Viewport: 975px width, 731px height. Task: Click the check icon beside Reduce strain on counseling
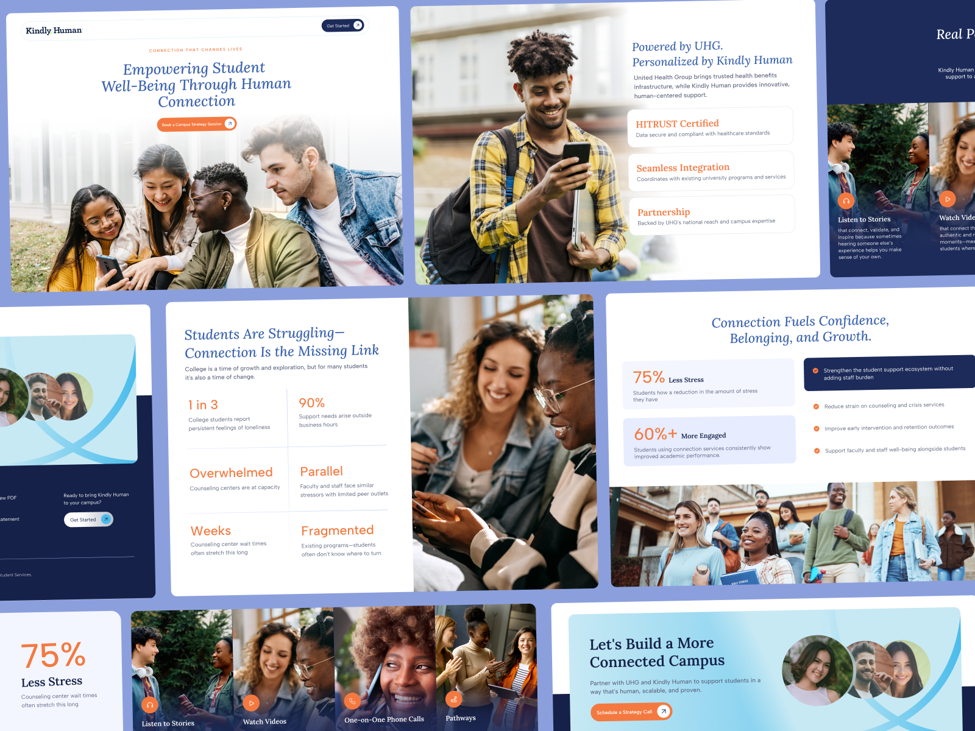tap(816, 406)
